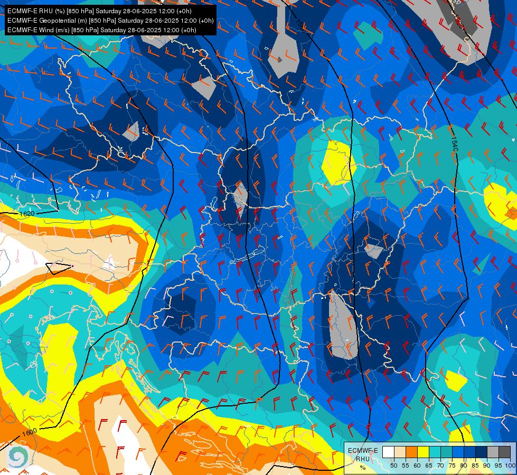This screenshot has height=475, width=517.
Task: Click the legend tick value 50
Action: 394,465
